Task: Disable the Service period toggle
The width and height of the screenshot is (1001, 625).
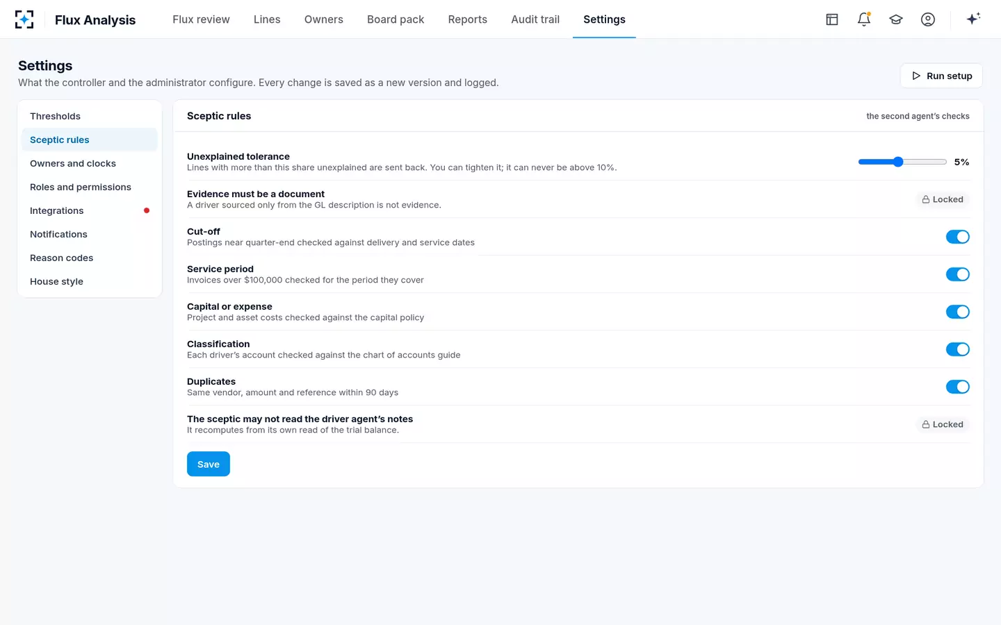Action: tap(958, 274)
